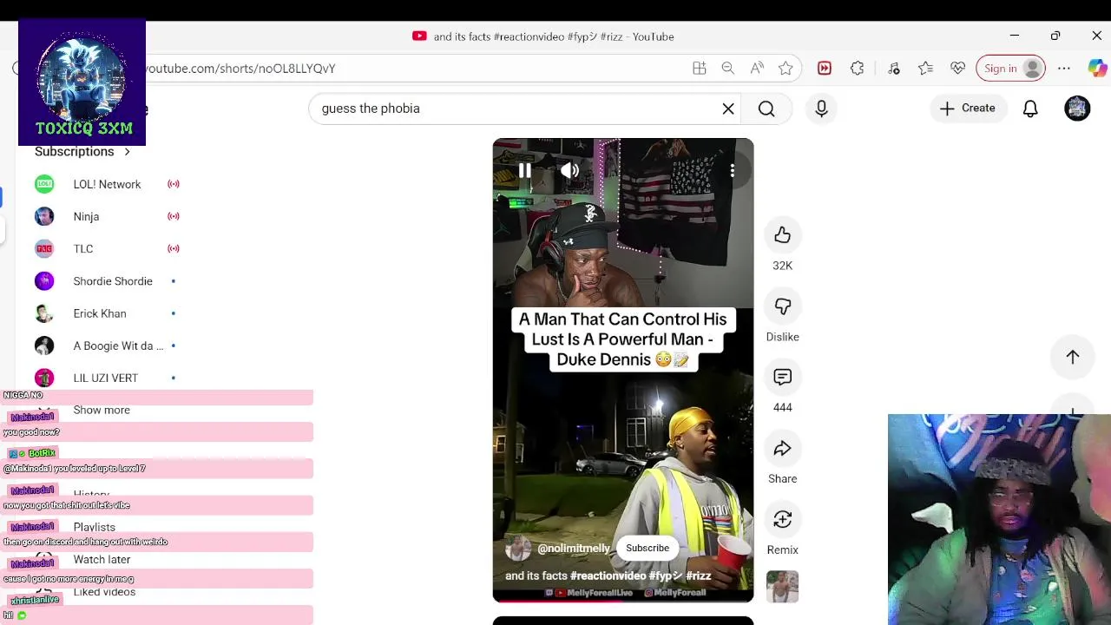
Task: Open the comments with 444 replies
Action: click(783, 378)
